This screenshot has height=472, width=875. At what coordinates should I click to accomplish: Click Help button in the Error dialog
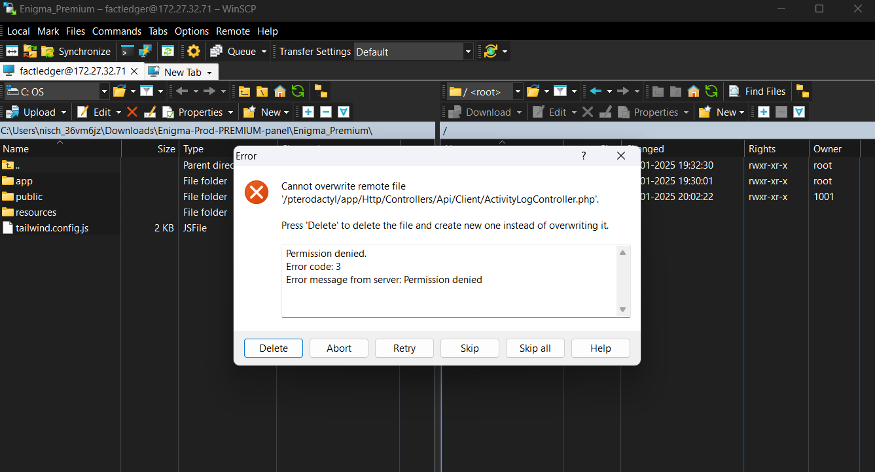pyautogui.click(x=601, y=348)
